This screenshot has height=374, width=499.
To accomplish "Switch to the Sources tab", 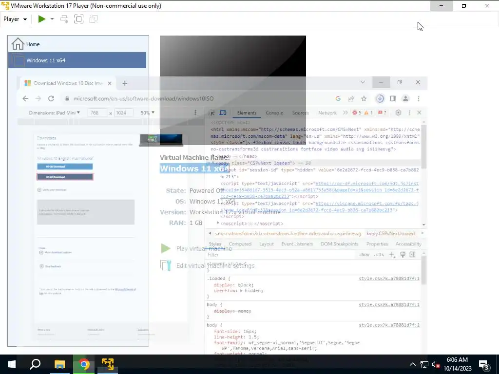I will 300,113.
